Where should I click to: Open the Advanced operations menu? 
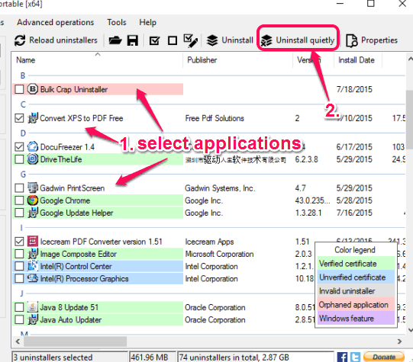tap(56, 22)
